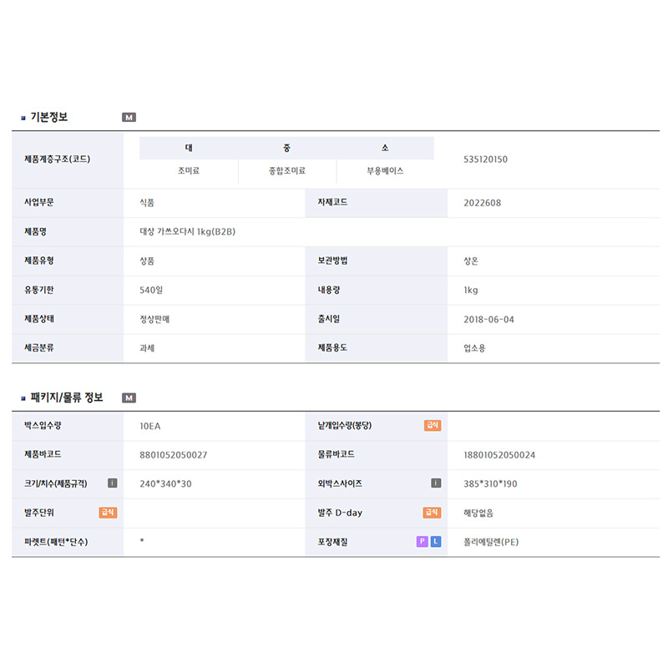Click the 급식 badge beside 발주 D-day
Image resolution: width=668 pixels, height=668 pixels.
pyautogui.click(x=432, y=513)
